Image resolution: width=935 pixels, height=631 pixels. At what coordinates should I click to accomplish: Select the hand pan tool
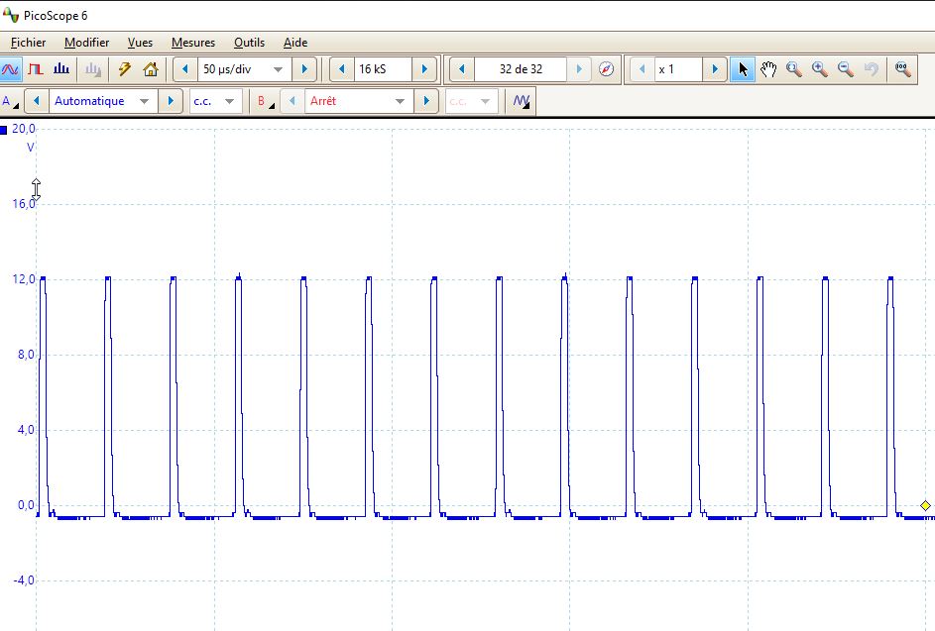point(768,69)
